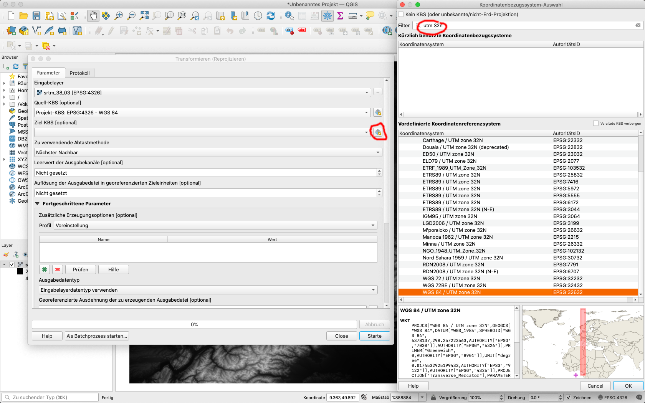Viewport: 645px width, 403px height.
Task: Open the Processing Toolbox gear icon
Action: (327, 16)
